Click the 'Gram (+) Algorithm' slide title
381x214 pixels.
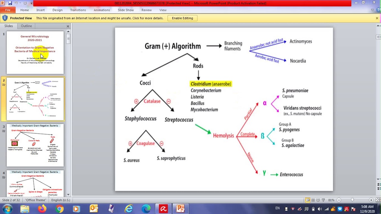coord(173,46)
